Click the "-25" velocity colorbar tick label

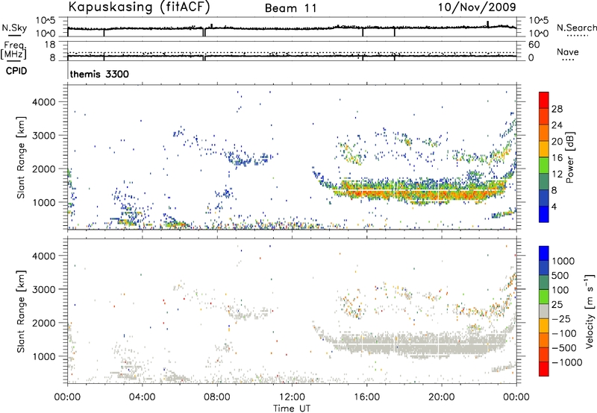(x=561, y=318)
